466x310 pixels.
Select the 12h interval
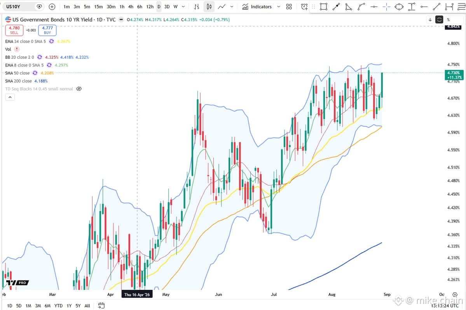point(150,7)
